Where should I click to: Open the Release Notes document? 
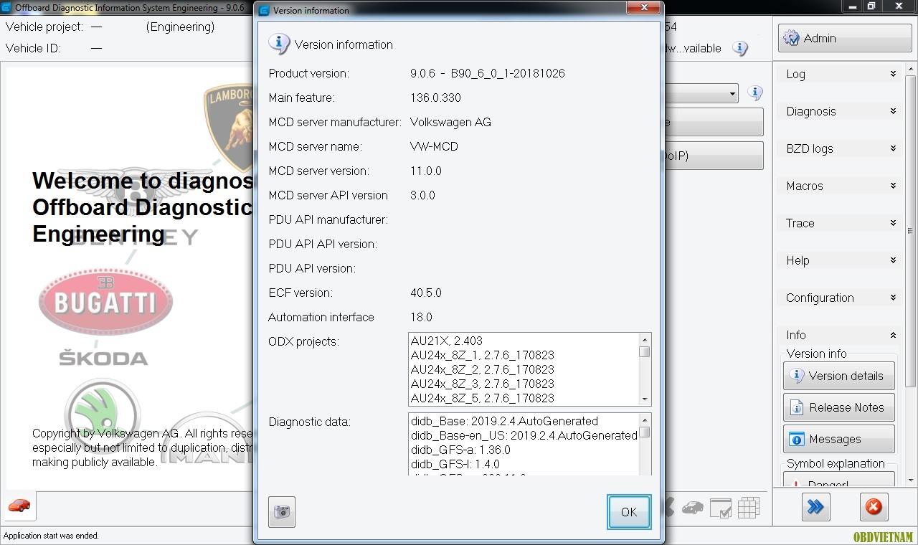(x=838, y=407)
